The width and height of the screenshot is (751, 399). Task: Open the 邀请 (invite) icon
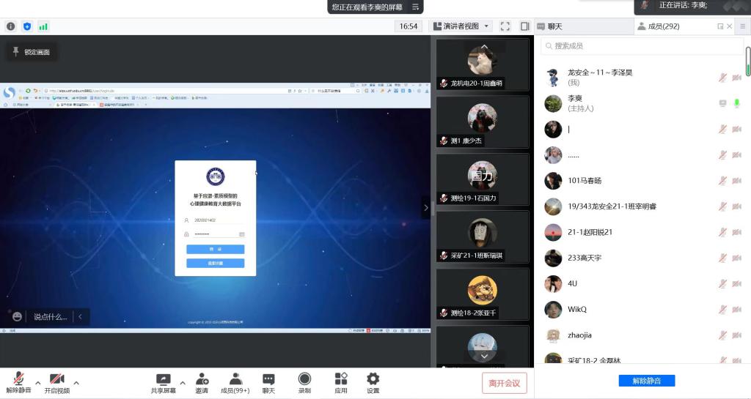tap(202, 382)
